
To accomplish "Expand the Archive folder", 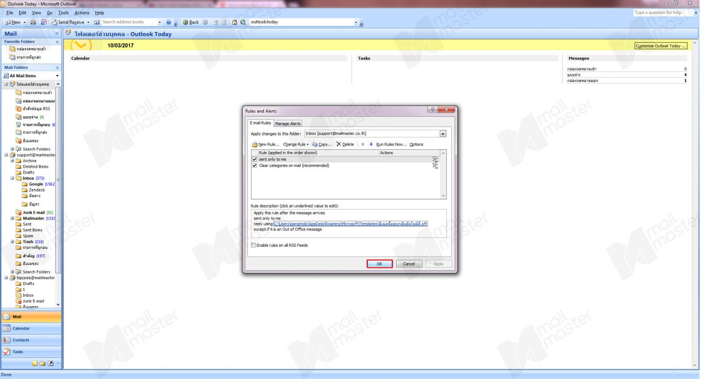I will (x=12, y=161).
